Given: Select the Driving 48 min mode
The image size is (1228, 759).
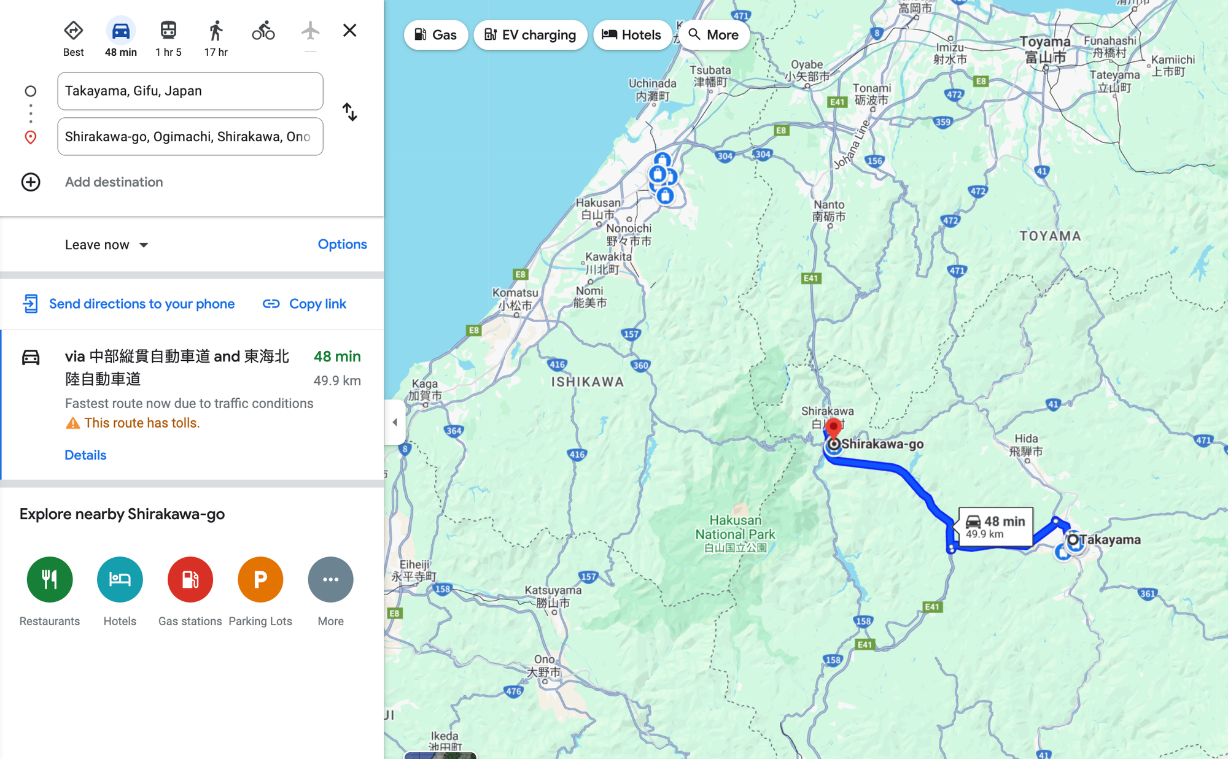Looking at the screenshot, I should (x=121, y=31).
